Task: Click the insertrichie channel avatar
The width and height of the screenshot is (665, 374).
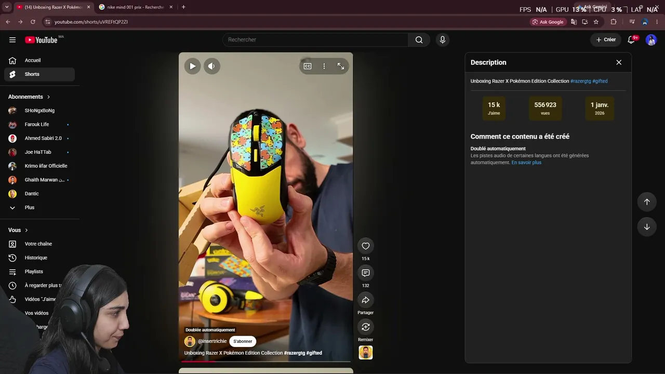Action: (x=190, y=341)
